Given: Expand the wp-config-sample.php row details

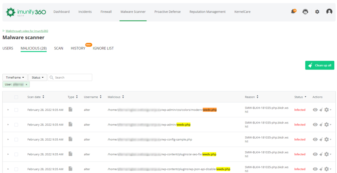Looking at the screenshot, I should (8, 139).
